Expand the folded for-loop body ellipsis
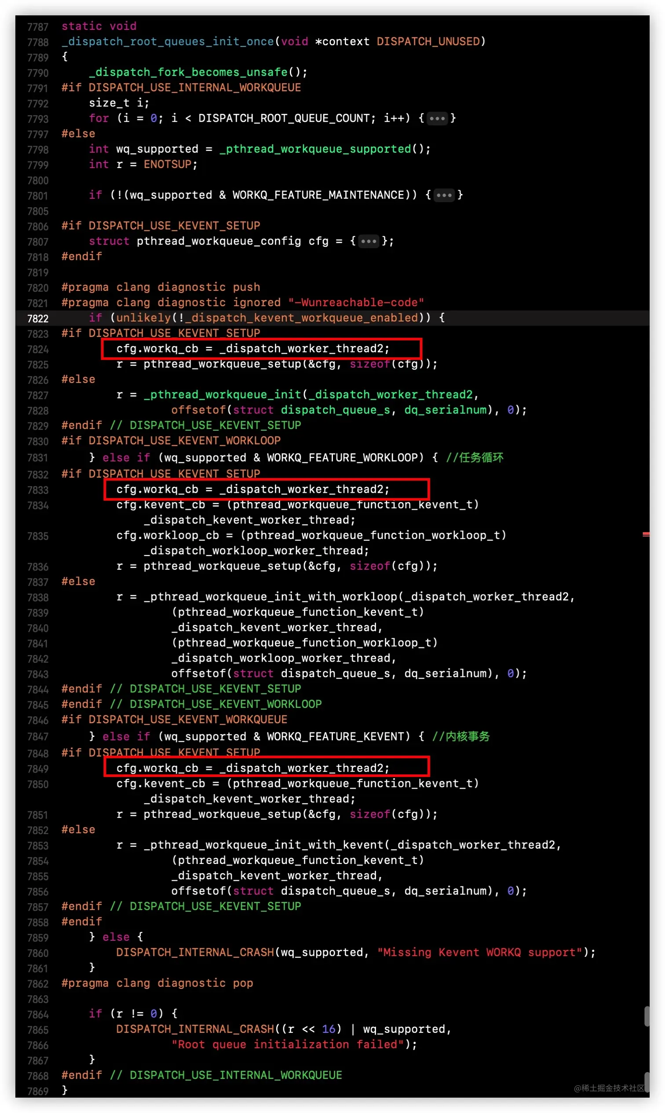This screenshot has width=665, height=1113. (x=437, y=118)
